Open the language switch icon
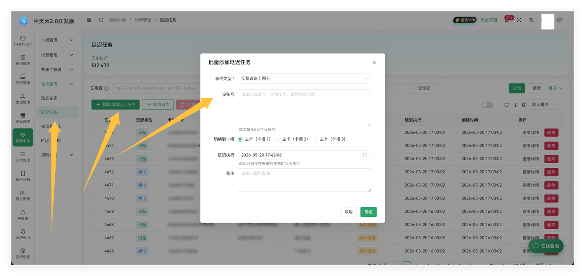 (531, 20)
